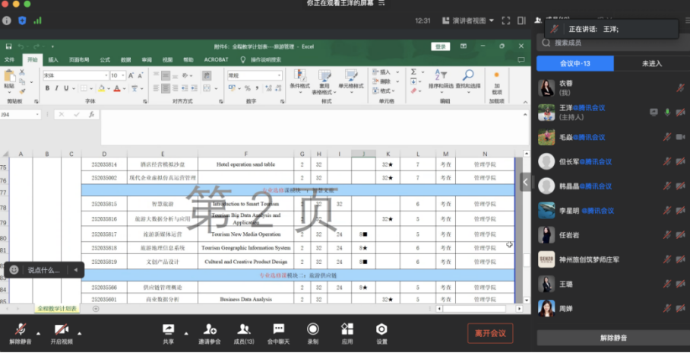Click the Excel fill color yellow bucket
Image resolution: width=690 pixels, height=353 pixels.
pyautogui.click(x=101, y=88)
